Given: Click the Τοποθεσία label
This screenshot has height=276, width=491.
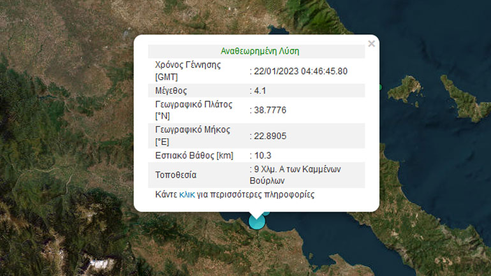Looking at the screenshot, I should 175,175.
